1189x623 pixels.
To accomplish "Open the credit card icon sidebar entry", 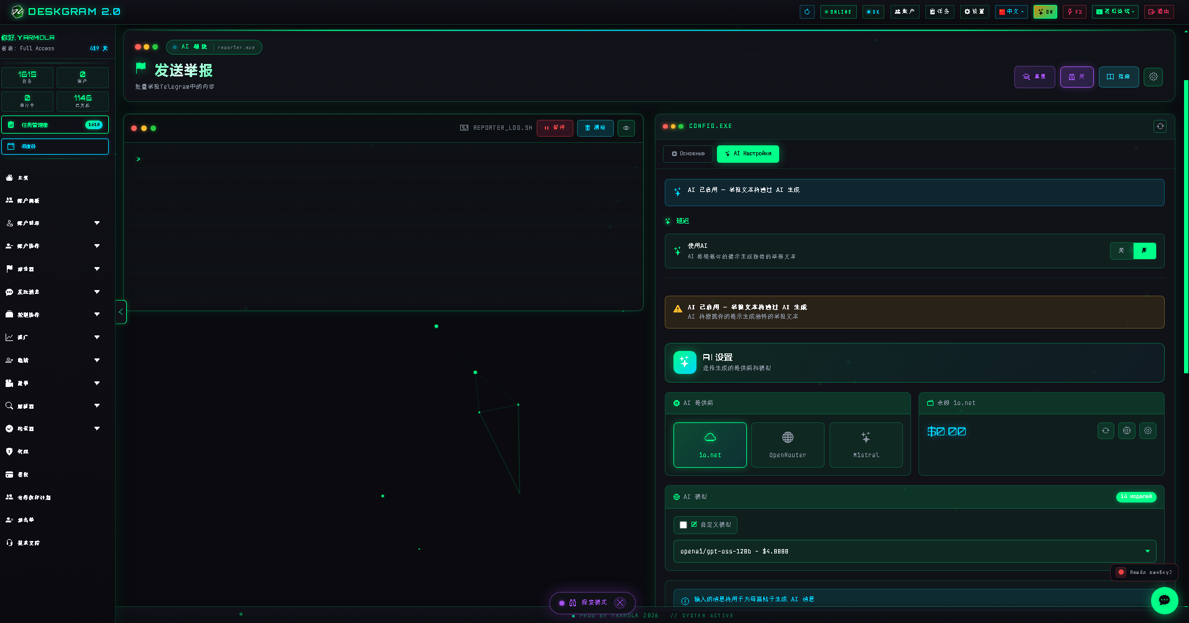I will click(x=9, y=475).
